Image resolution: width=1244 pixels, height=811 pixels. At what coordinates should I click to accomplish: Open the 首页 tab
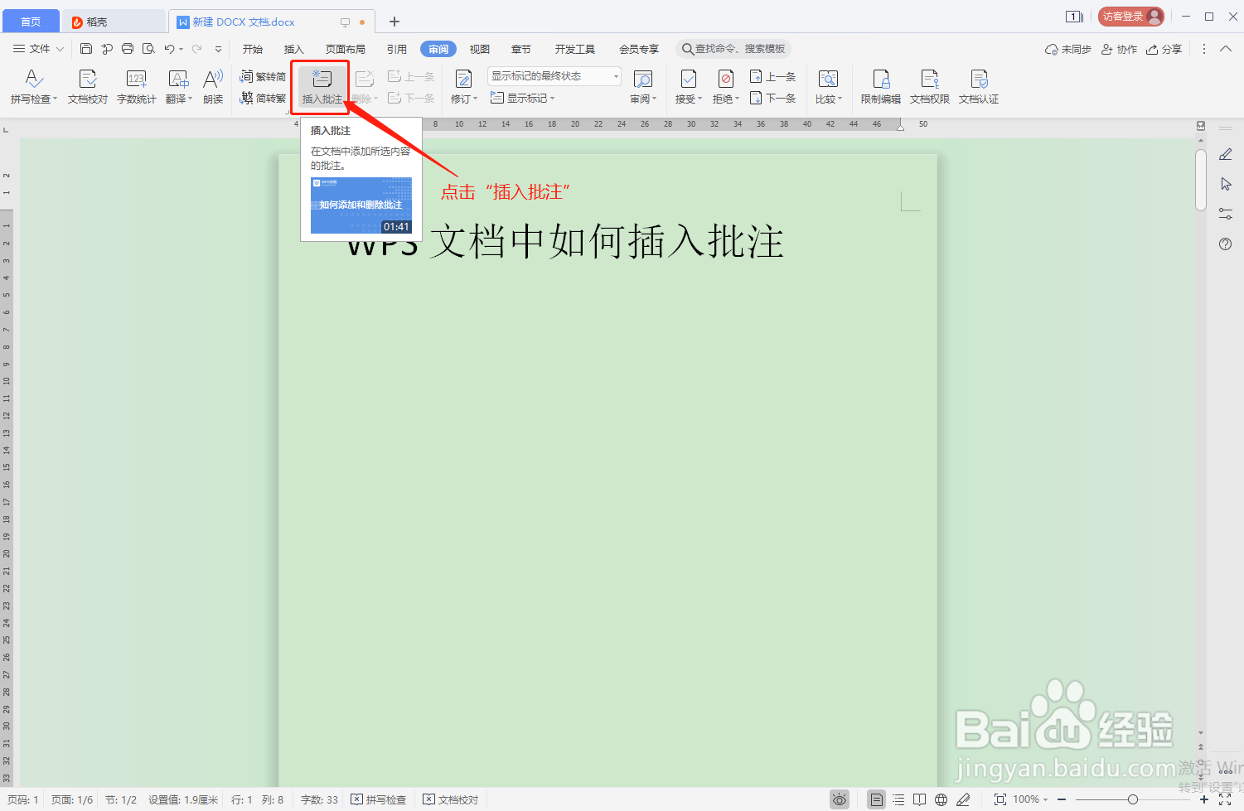pyautogui.click(x=31, y=22)
